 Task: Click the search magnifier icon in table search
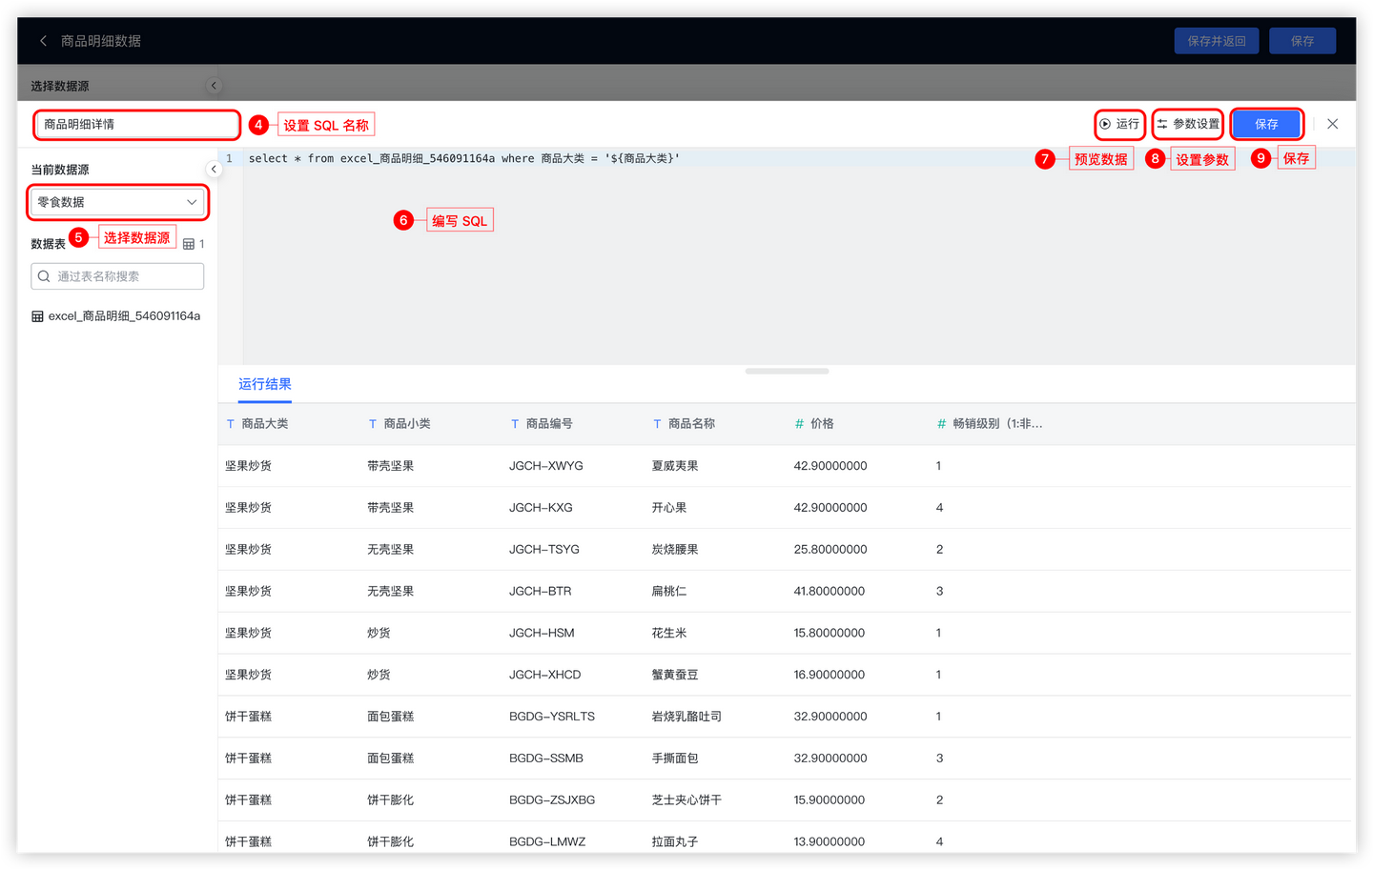coord(44,276)
